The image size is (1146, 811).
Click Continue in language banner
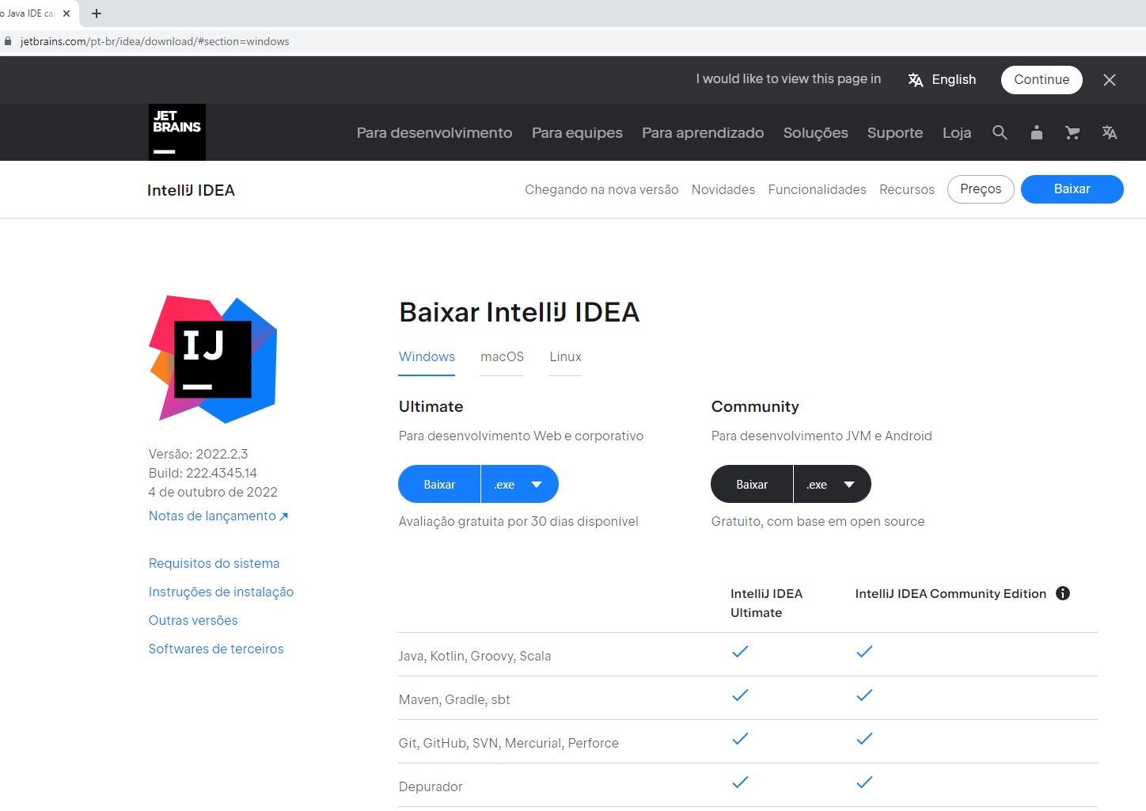pos(1042,80)
